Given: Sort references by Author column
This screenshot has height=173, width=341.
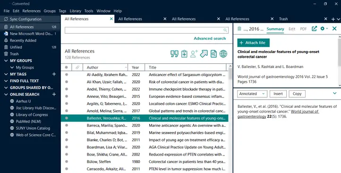Looking at the screenshot, I should pyautogui.click(x=105, y=67).
